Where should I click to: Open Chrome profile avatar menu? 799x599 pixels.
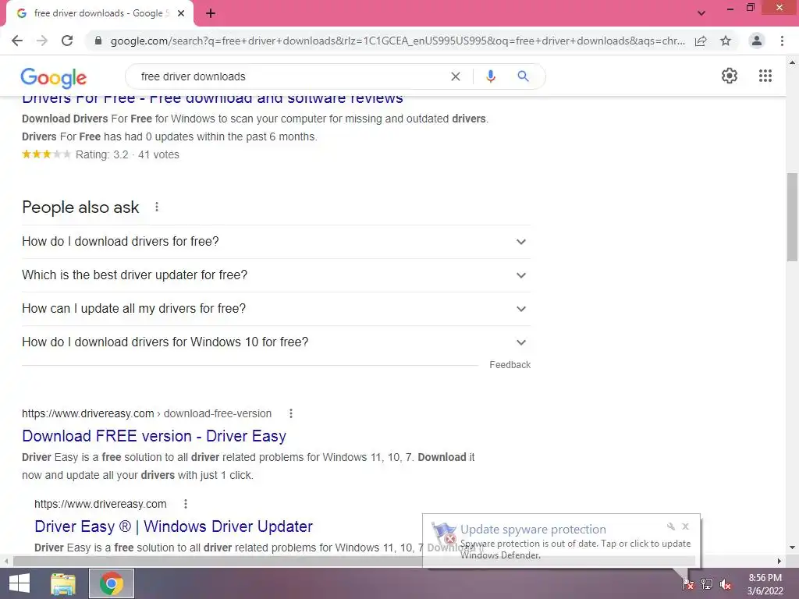pyautogui.click(x=757, y=41)
